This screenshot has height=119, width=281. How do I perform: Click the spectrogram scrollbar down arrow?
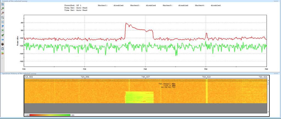[268, 112]
